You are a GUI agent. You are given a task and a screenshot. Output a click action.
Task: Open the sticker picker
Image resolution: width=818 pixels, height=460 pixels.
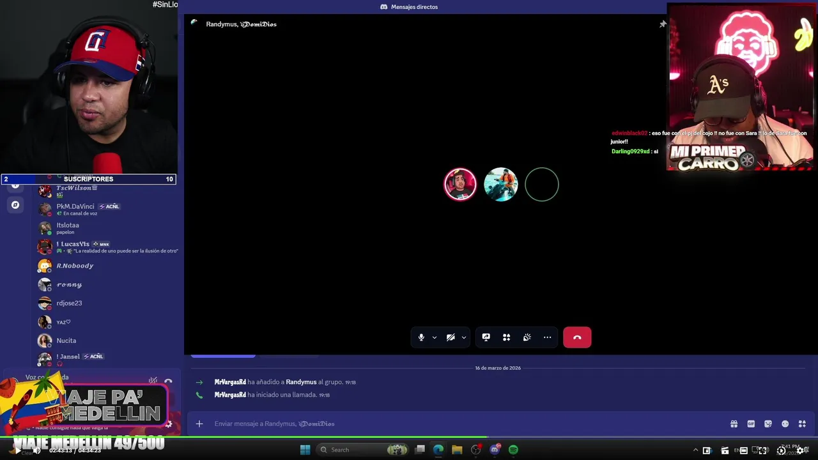(x=768, y=424)
